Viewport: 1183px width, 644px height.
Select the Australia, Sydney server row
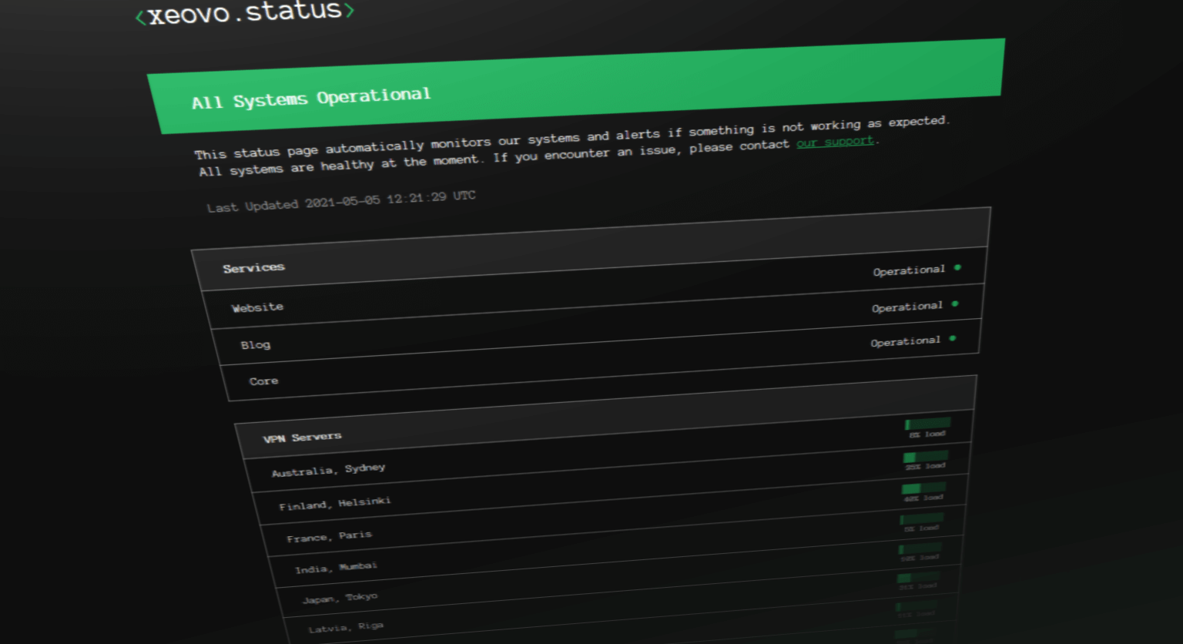[x=608, y=451]
